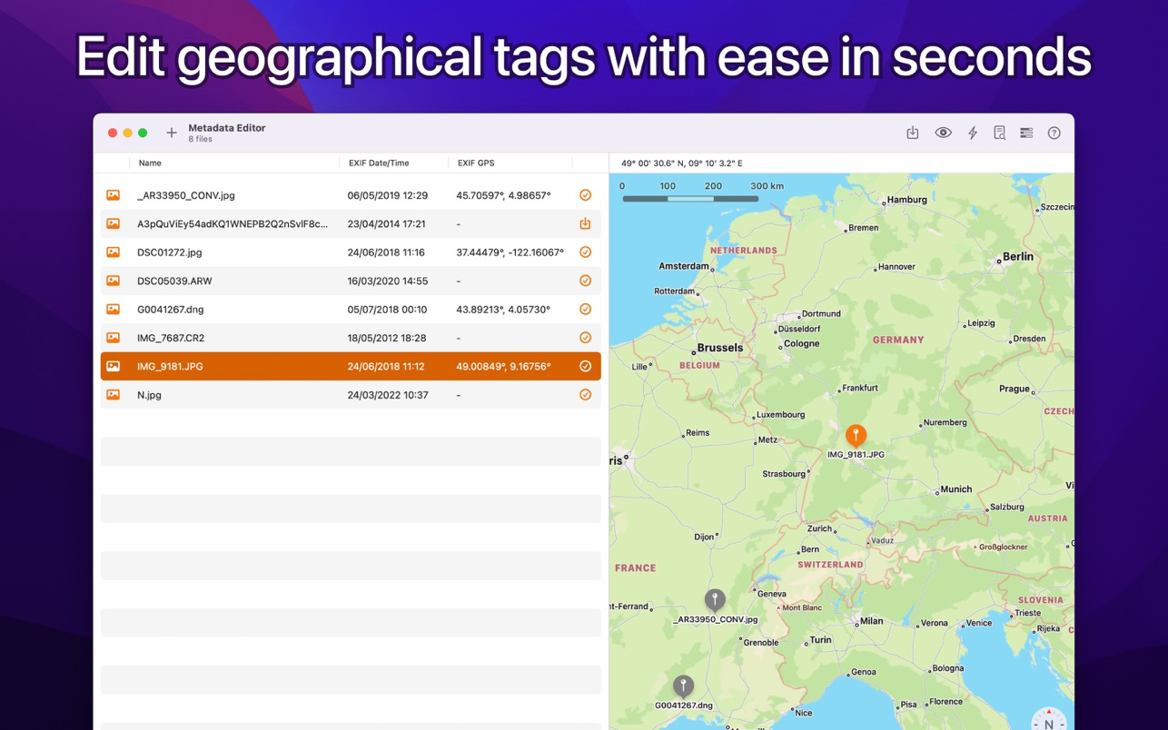
Task: Click the checkmark status on the N.jpg row
Action: 585,395
